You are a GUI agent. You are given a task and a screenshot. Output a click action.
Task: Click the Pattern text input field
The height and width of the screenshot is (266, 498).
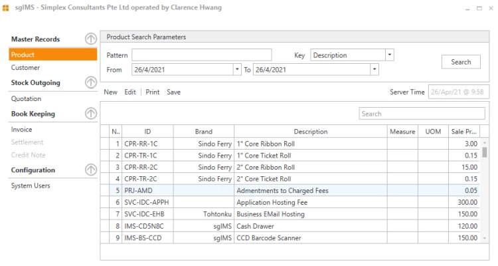[x=201, y=55]
